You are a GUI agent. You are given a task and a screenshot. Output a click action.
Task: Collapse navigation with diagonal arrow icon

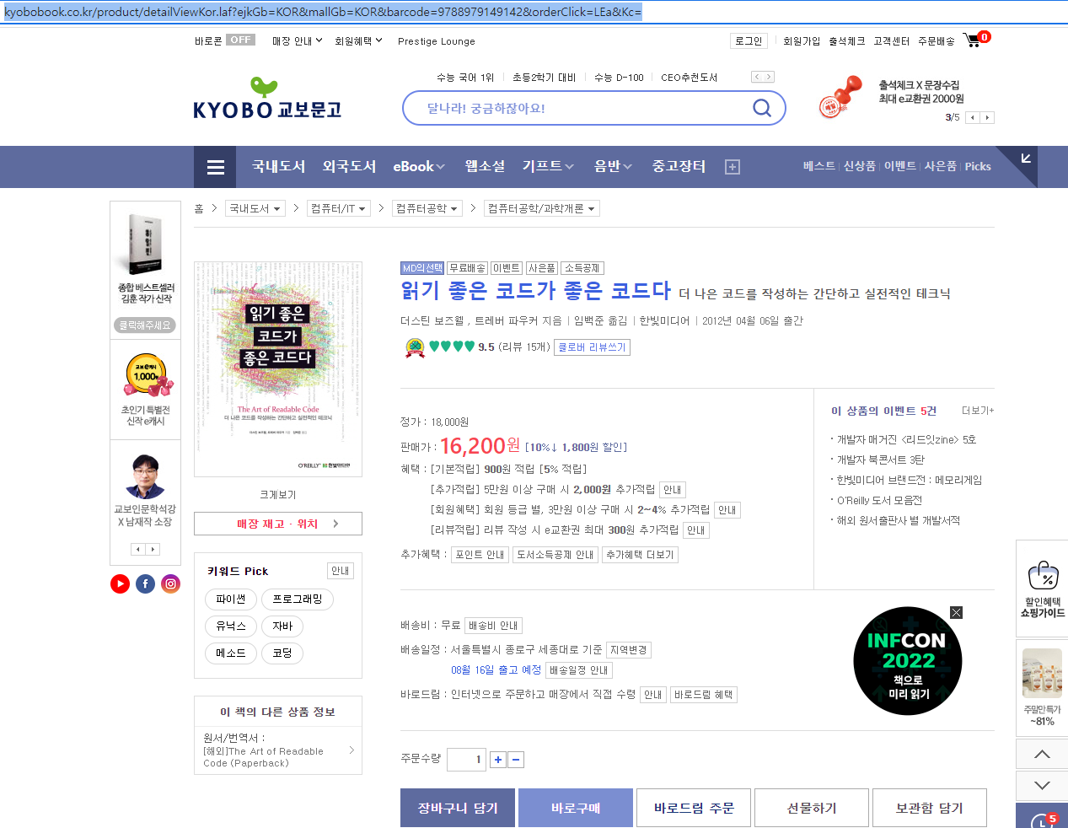[x=1026, y=159]
